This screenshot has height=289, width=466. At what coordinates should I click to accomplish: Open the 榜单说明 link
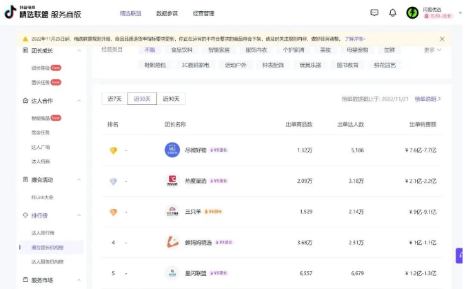tap(427, 99)
